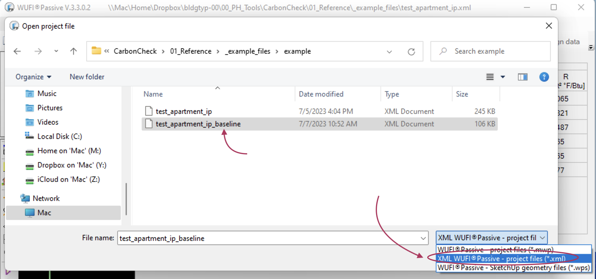Maximize the WUFI Passive main window
Viewport: 596px width, 279px height.
[554, 7]
